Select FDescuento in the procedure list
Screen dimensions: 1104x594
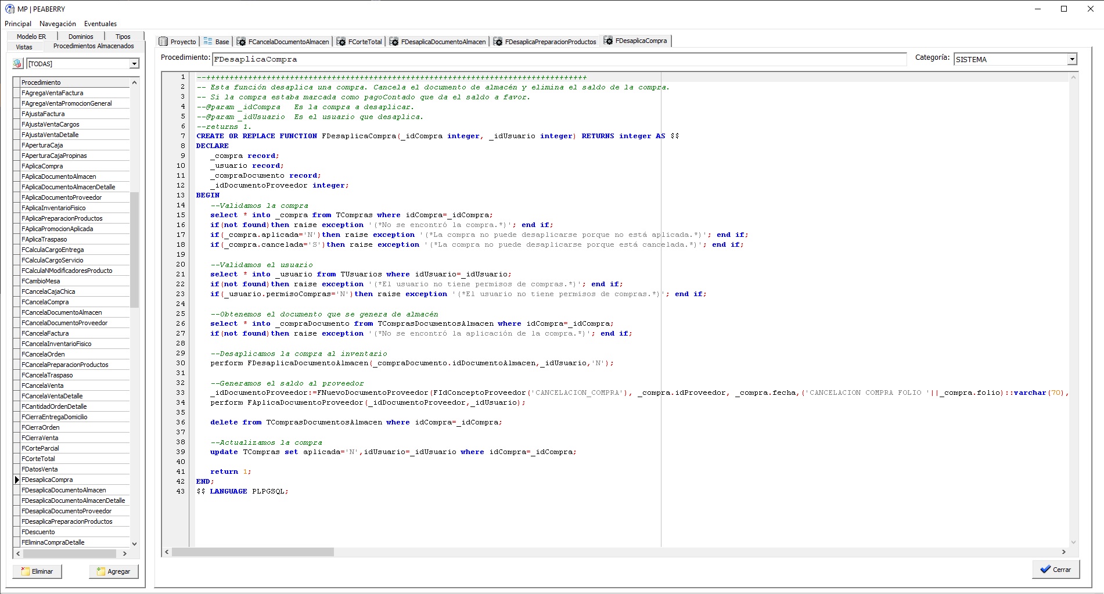tap(75, 532)
